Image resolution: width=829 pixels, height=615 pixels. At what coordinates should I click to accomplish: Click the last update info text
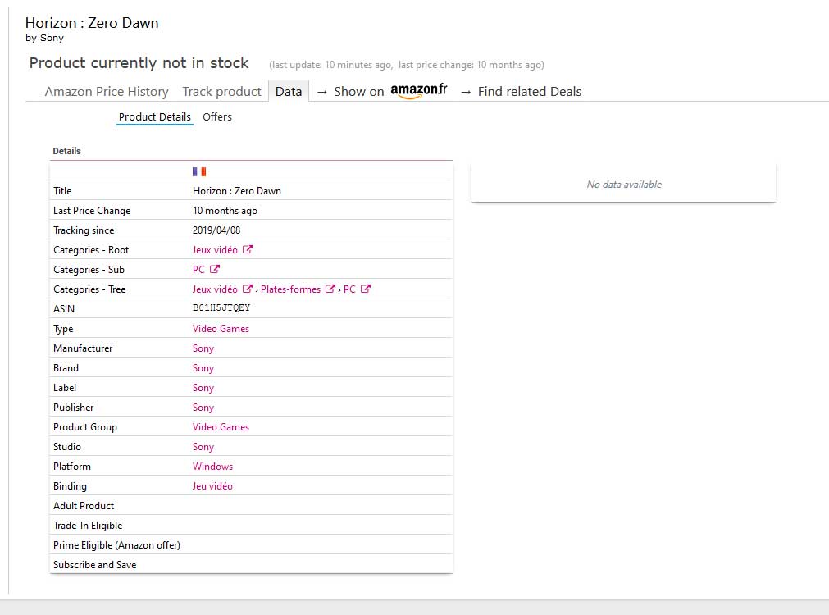(406, 65)
